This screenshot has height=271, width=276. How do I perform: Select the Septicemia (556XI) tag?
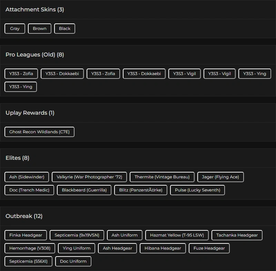pyautogui.click(x=28, y=261)
